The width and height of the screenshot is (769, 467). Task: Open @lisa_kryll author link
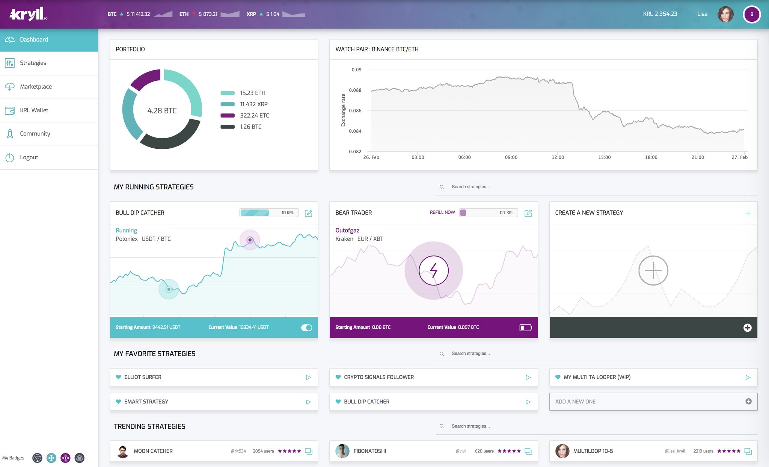click(675, 451)
